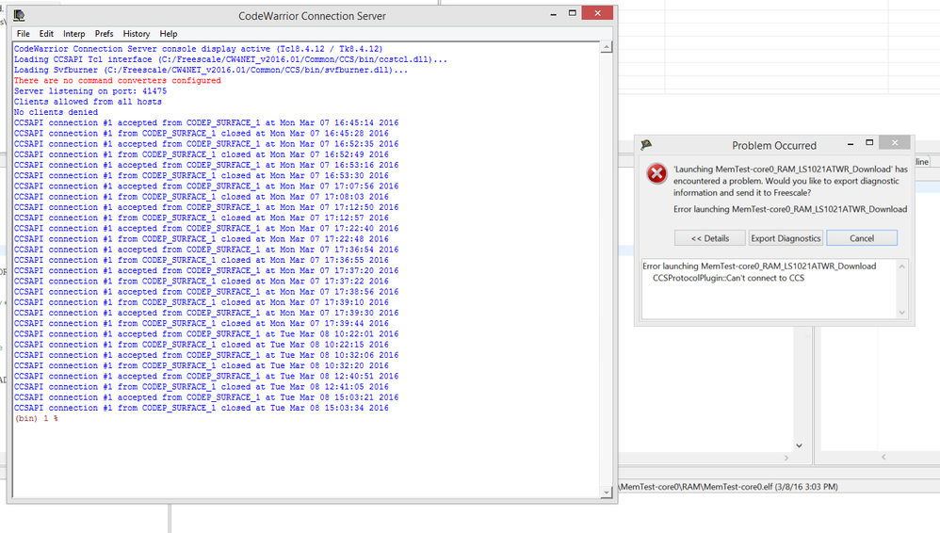
Task: Click the 'Loading CCSAPI Tcl interface' console line
Action: point(231,59)
